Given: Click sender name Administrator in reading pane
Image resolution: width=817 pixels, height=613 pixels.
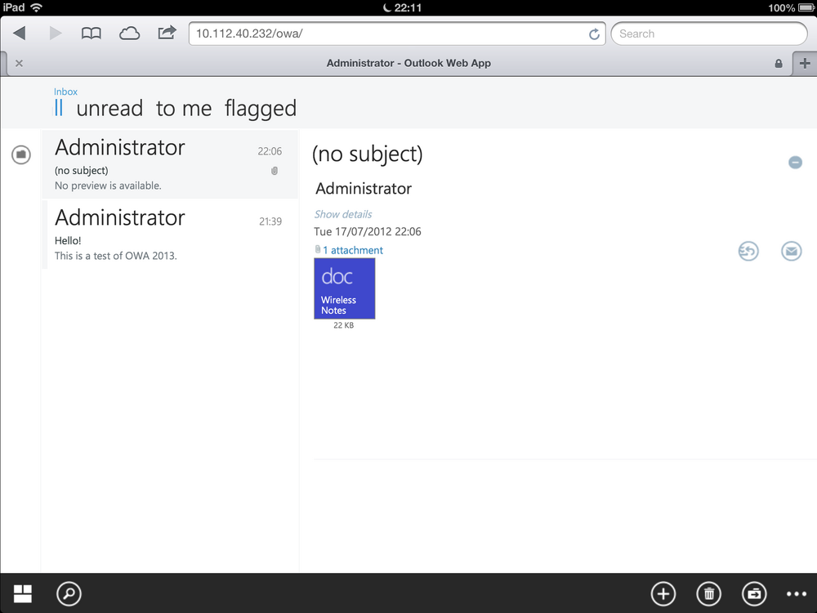Looking at the screenshot, I should tap(364, 189).
